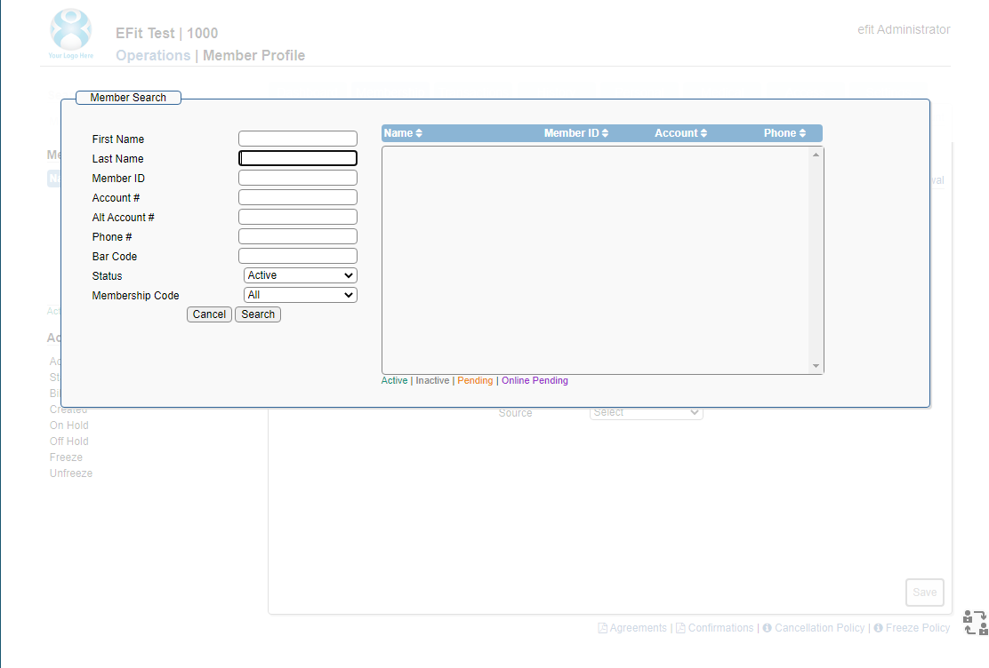
Task: Sort results by Account column
Action: 680,133
